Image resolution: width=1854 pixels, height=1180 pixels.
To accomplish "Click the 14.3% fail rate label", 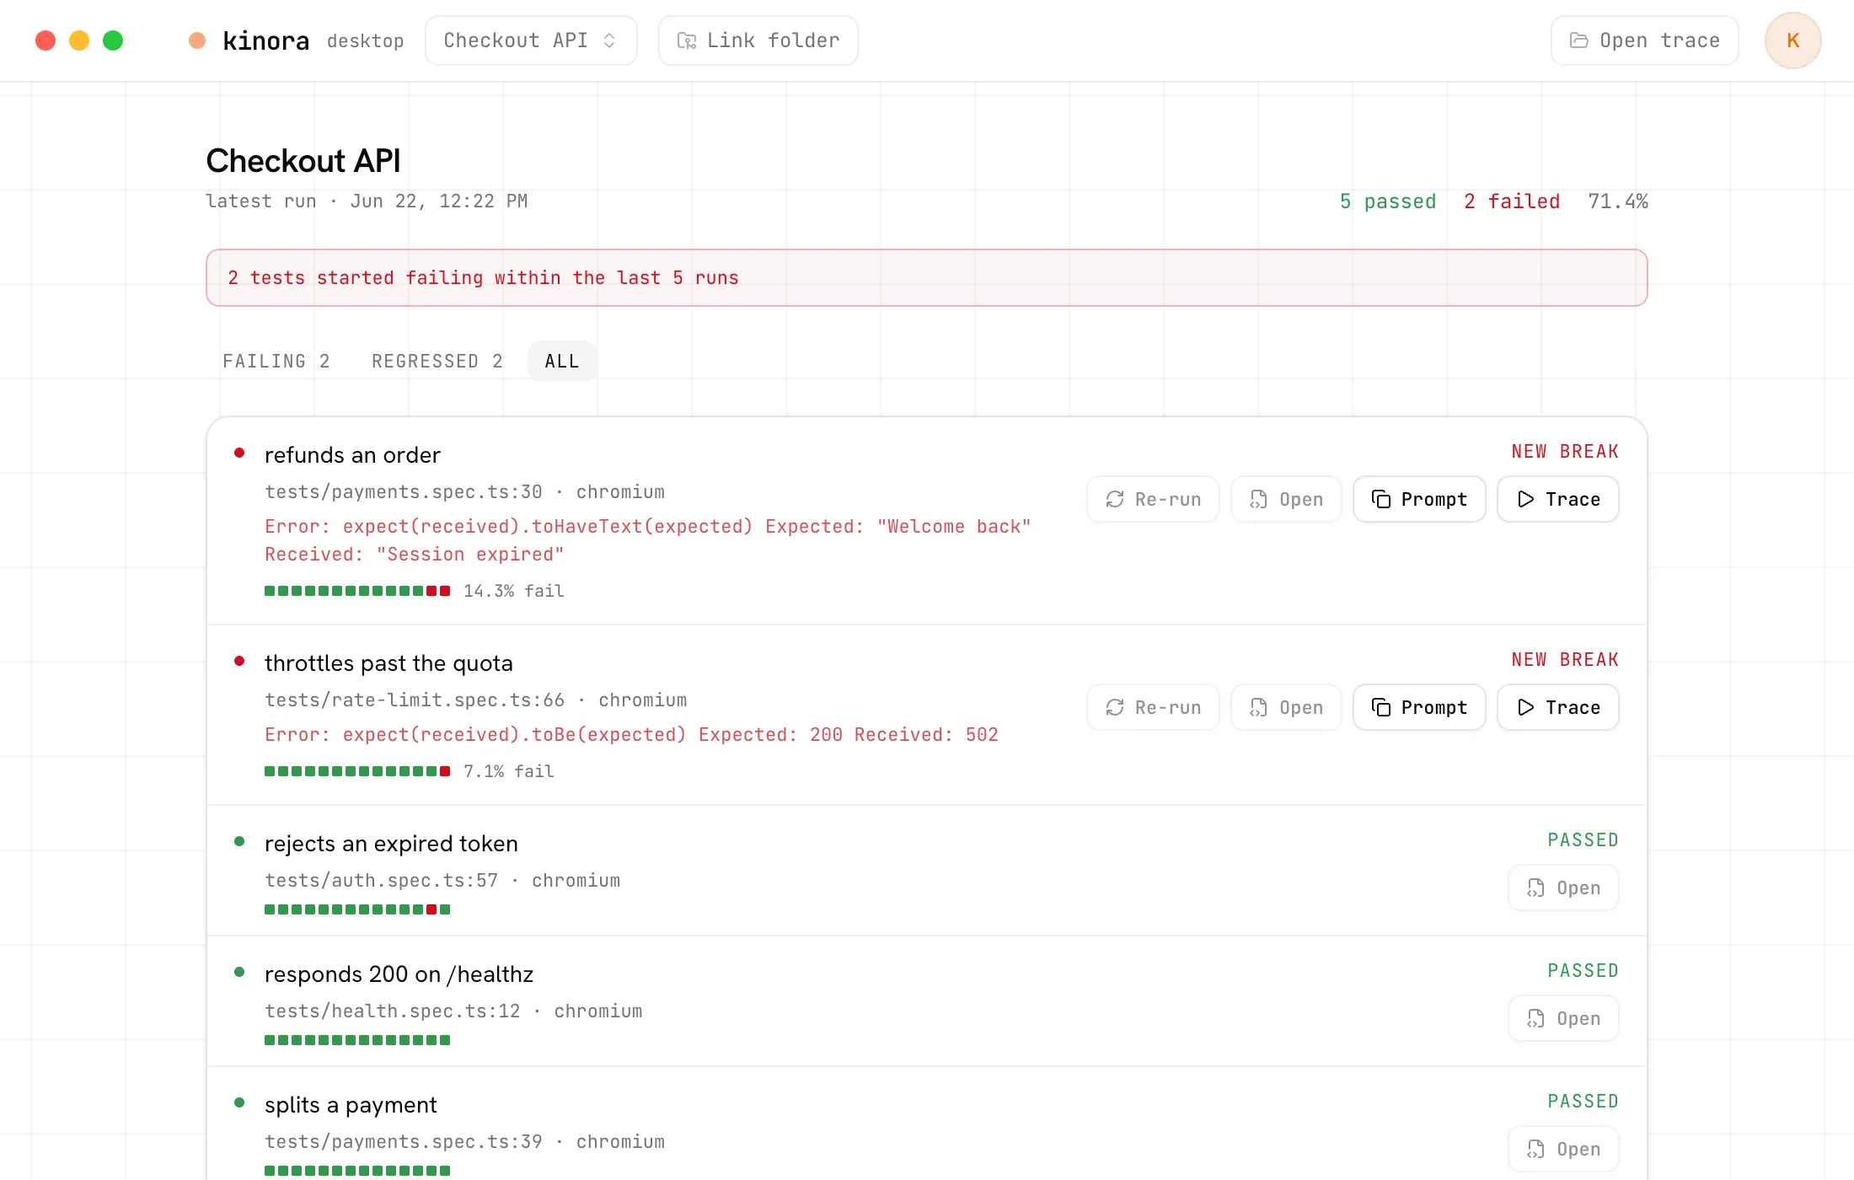I will click(514, 591).
